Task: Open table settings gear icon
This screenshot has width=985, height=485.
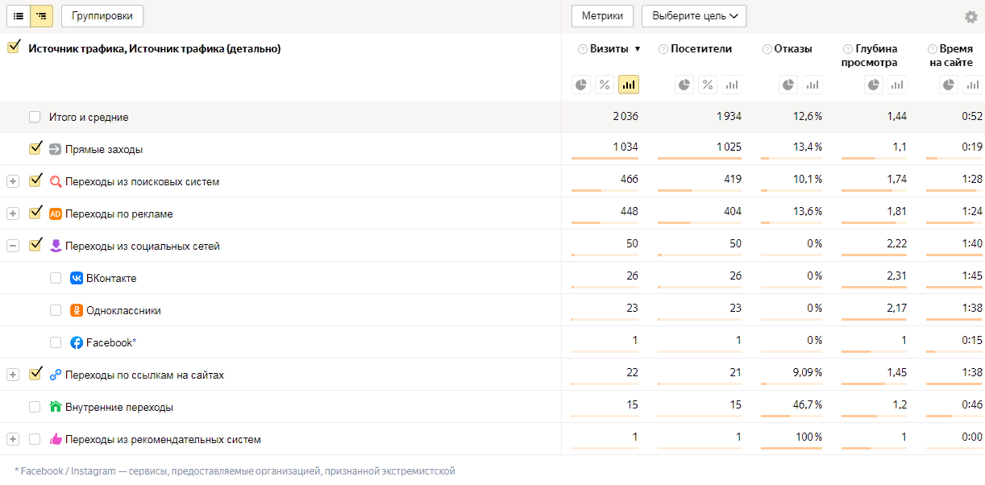Action: tap(970, 17)
